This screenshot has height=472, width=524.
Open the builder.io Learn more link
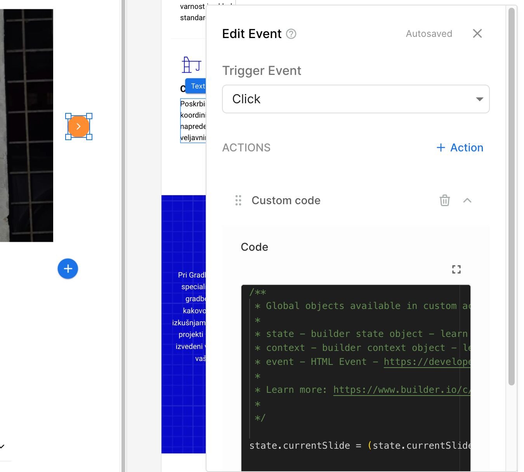tap(401, 390)
